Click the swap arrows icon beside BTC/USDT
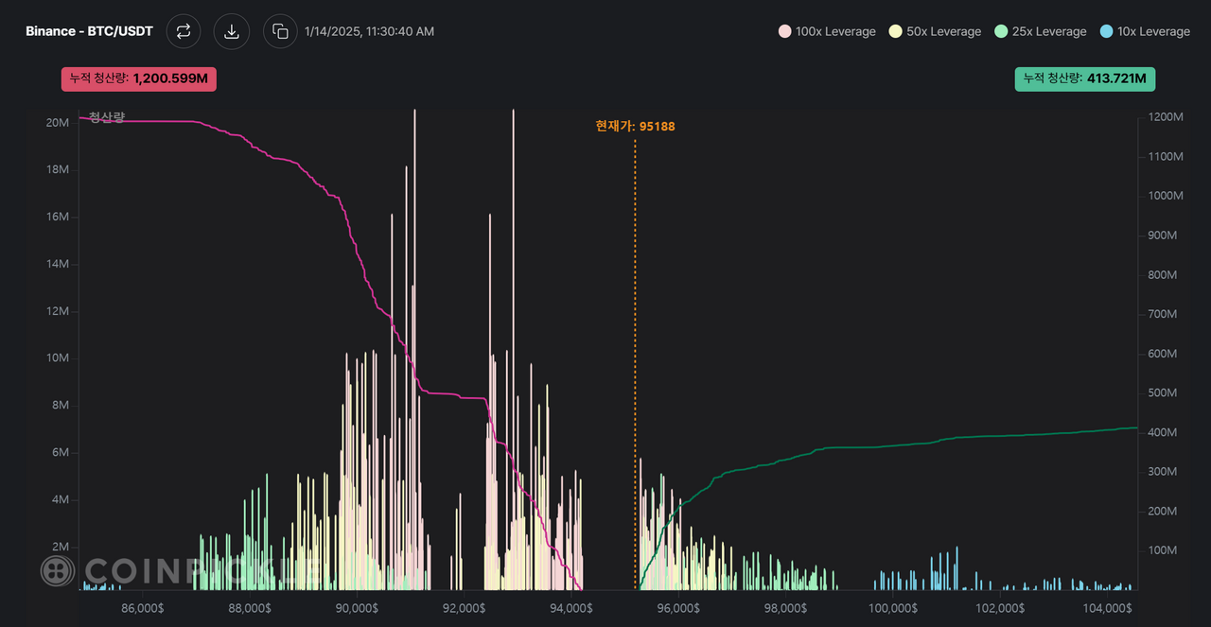Viewport: 1211px width, 627px height. 184,31
